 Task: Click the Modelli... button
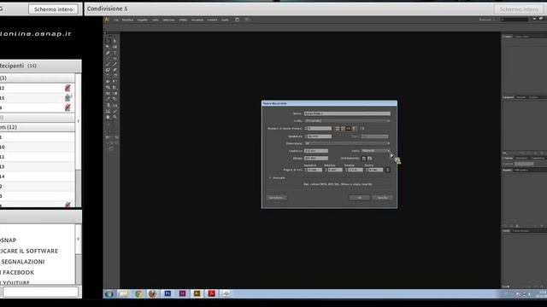276,197
